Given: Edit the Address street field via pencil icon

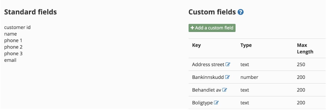Looking at the screenshot, I should [x=228, y=64].
